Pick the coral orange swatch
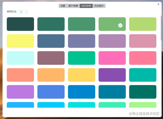 [20, 75]
